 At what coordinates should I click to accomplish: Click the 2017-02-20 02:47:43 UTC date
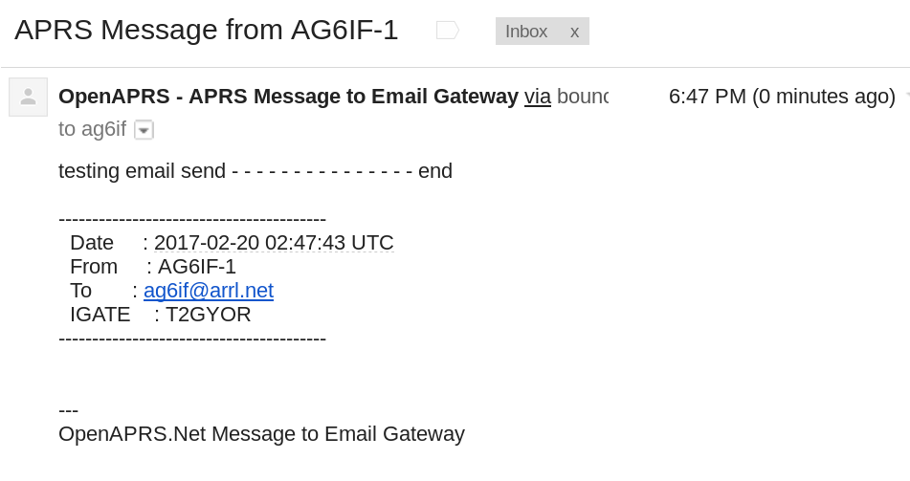click(274, 243)
